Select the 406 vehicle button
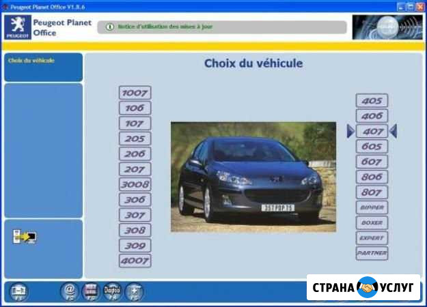This screenshot has height=307, width=427. [372, 116]
